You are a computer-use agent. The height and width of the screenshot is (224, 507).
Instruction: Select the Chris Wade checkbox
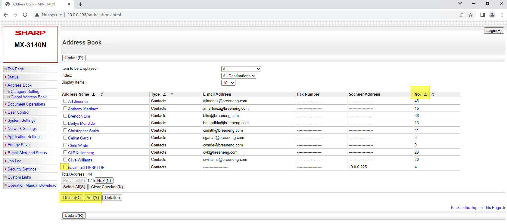pyautogui.click(x=65, y=145)
